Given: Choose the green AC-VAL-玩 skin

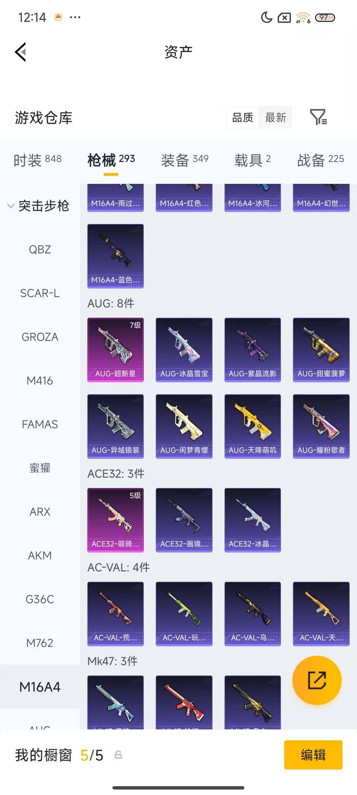Looking at the screenshot, I should coord(184,614).
